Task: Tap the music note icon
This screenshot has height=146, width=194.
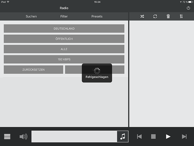Action: [x=122, y=137]
